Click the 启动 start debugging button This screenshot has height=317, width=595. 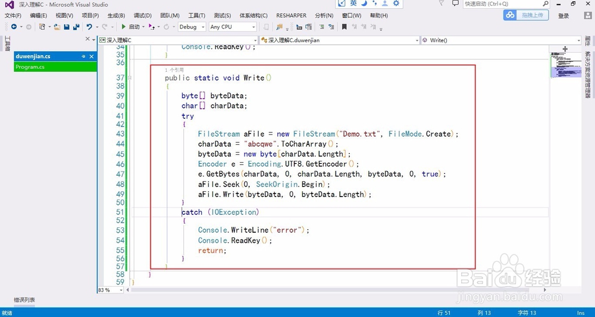tap(130, 27)
